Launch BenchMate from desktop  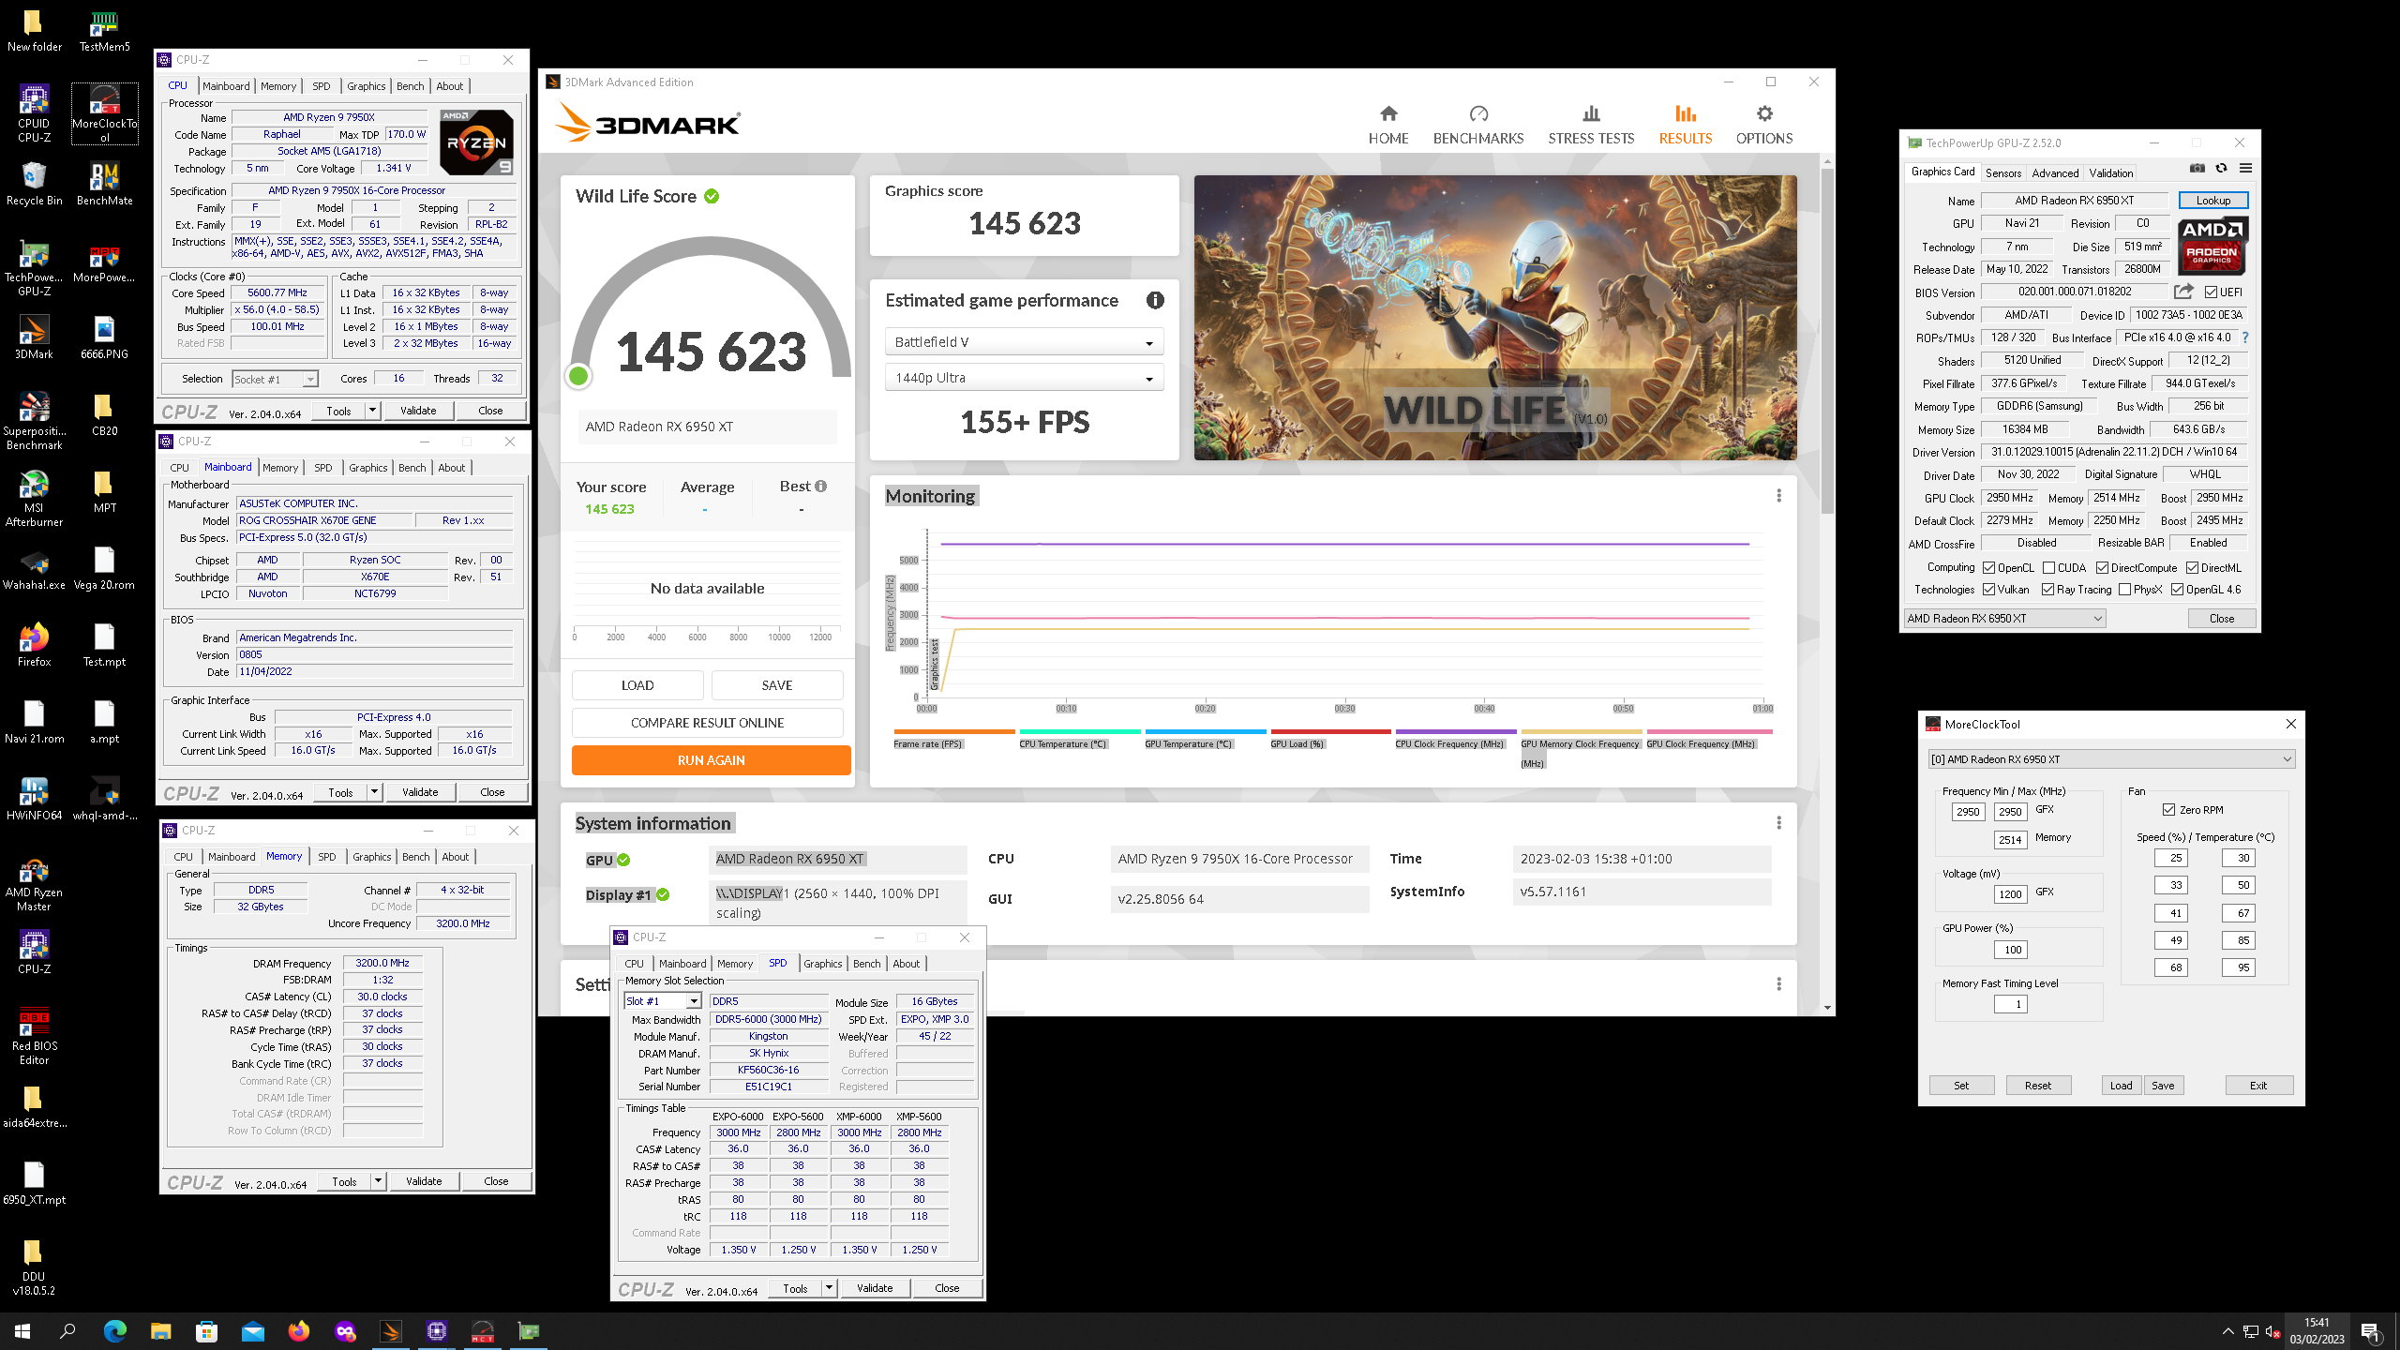click(104, 184)
